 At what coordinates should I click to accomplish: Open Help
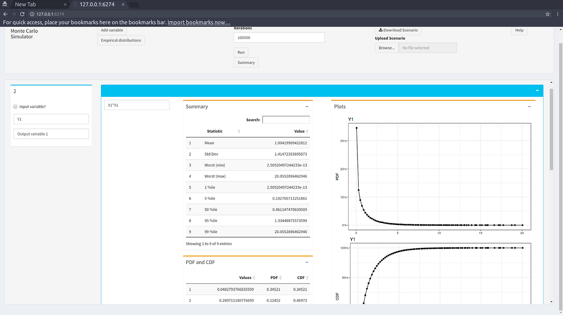(x=519, y=30)
